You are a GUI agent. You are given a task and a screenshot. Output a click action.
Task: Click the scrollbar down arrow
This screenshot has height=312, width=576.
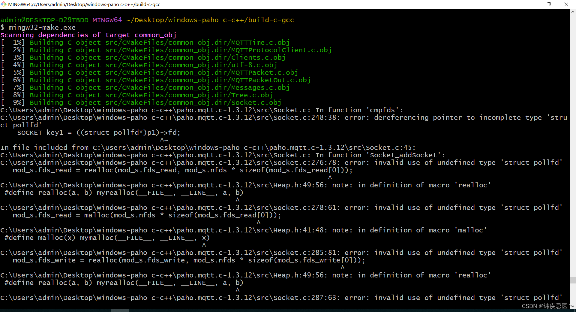573,306
